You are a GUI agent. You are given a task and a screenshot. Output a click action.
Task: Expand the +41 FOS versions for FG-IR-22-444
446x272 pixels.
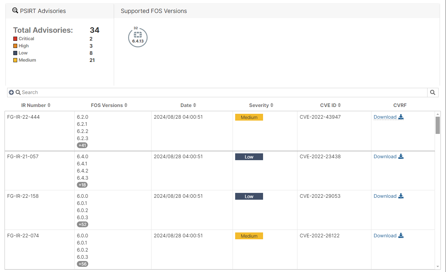point(82,145)
